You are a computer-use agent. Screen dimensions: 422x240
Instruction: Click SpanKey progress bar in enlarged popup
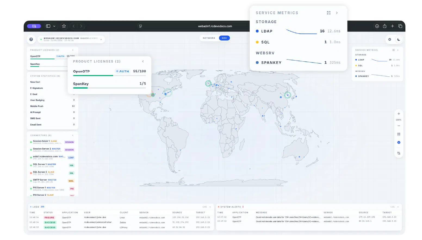[x=110, y=88]
